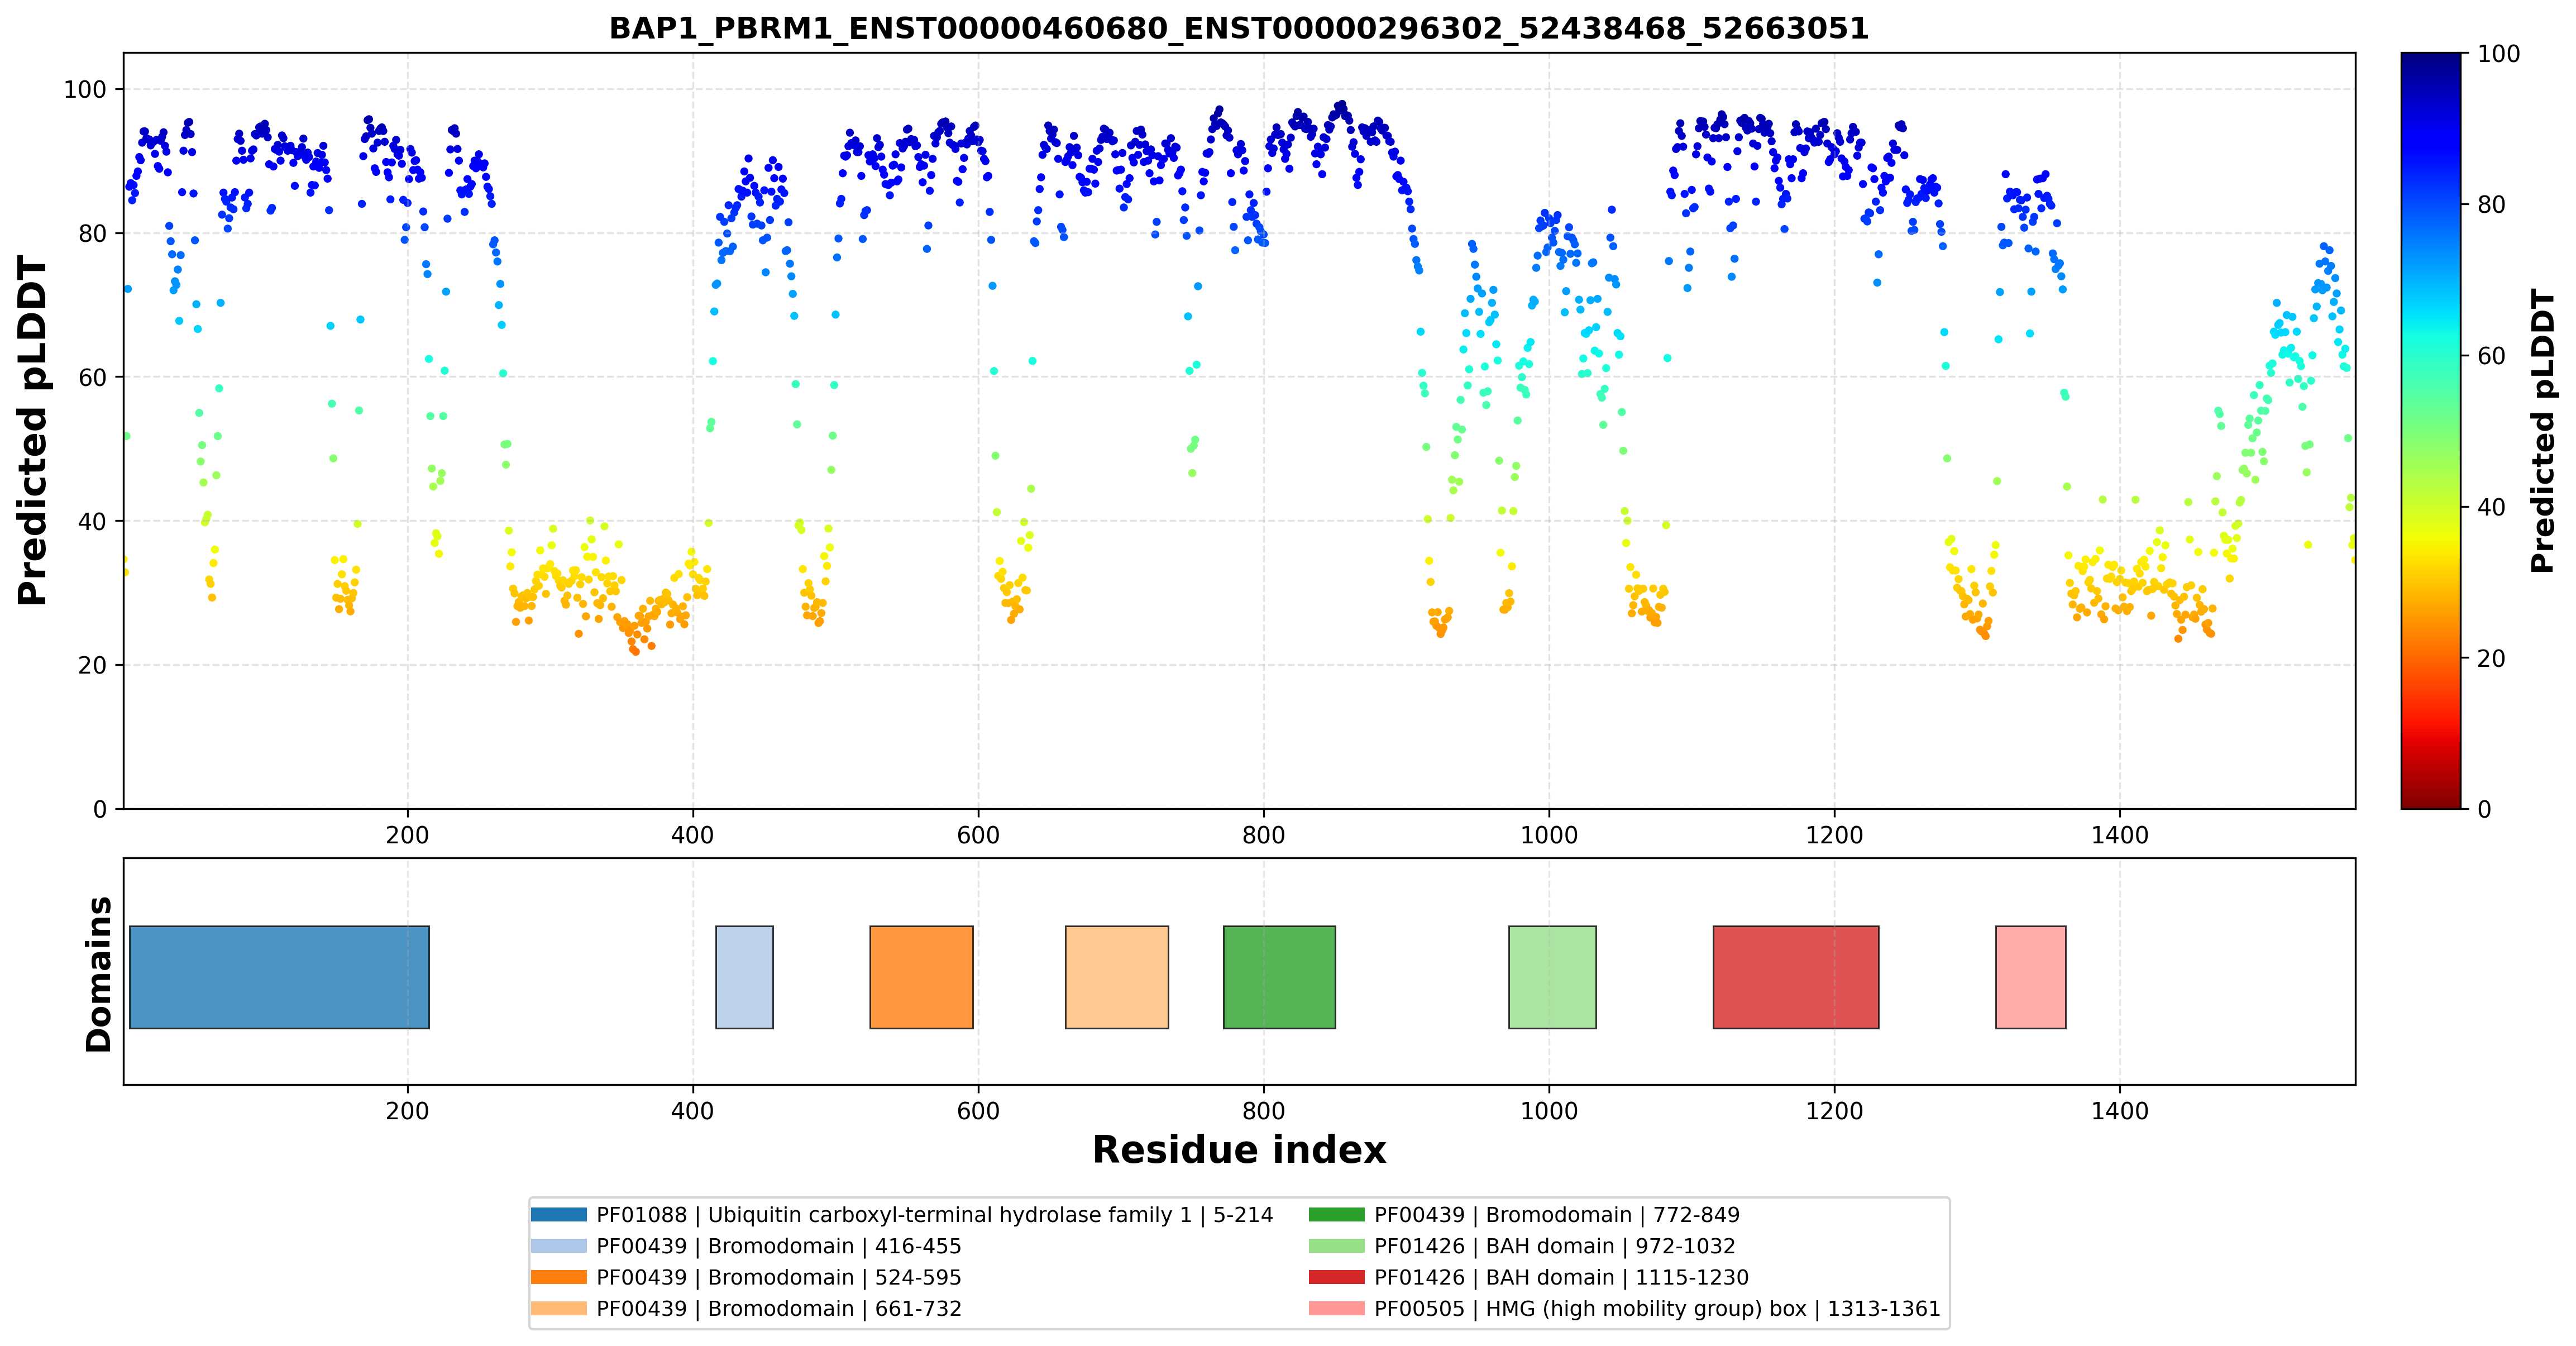
Task: Click the blue PF01088 legend swatch
Action: pos(558,1215)
